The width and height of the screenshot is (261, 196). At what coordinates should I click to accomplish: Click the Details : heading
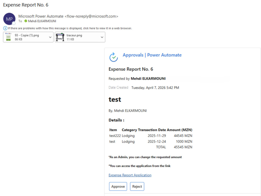pos(116,120)
